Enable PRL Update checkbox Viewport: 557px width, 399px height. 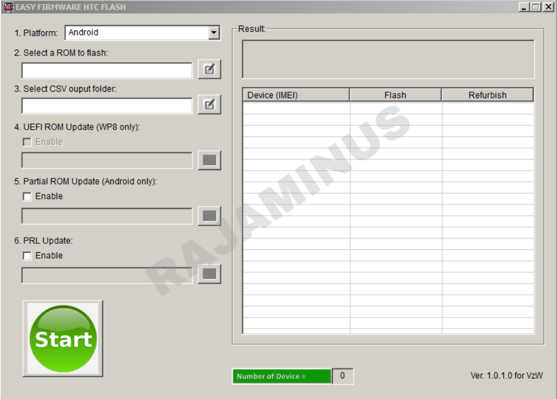pyautogui.click(x=27, y=255)
